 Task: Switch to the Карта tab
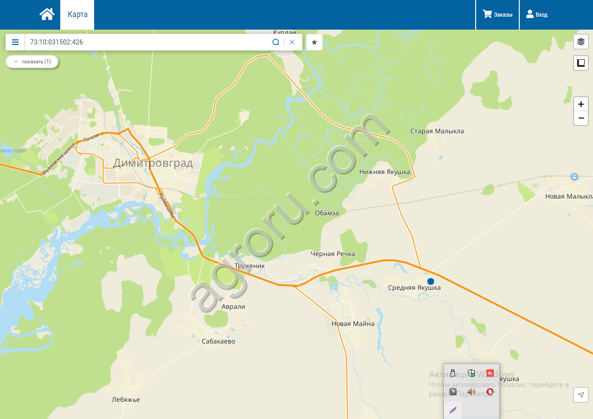tap(77, 15)
